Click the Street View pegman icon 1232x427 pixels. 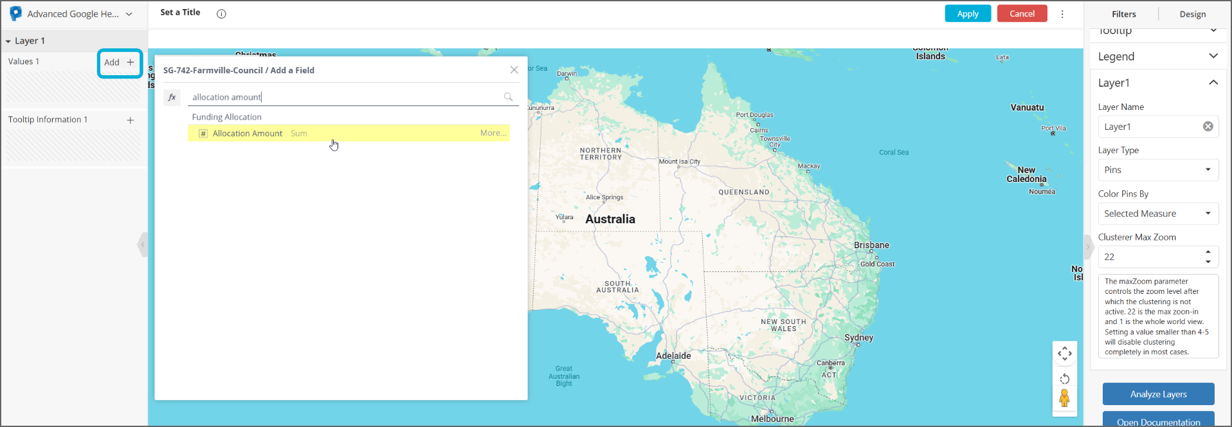point(1064,399)
